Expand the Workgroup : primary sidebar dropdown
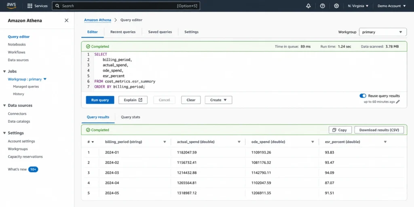Viewport: 414px width, 207px height. [45, 79]
